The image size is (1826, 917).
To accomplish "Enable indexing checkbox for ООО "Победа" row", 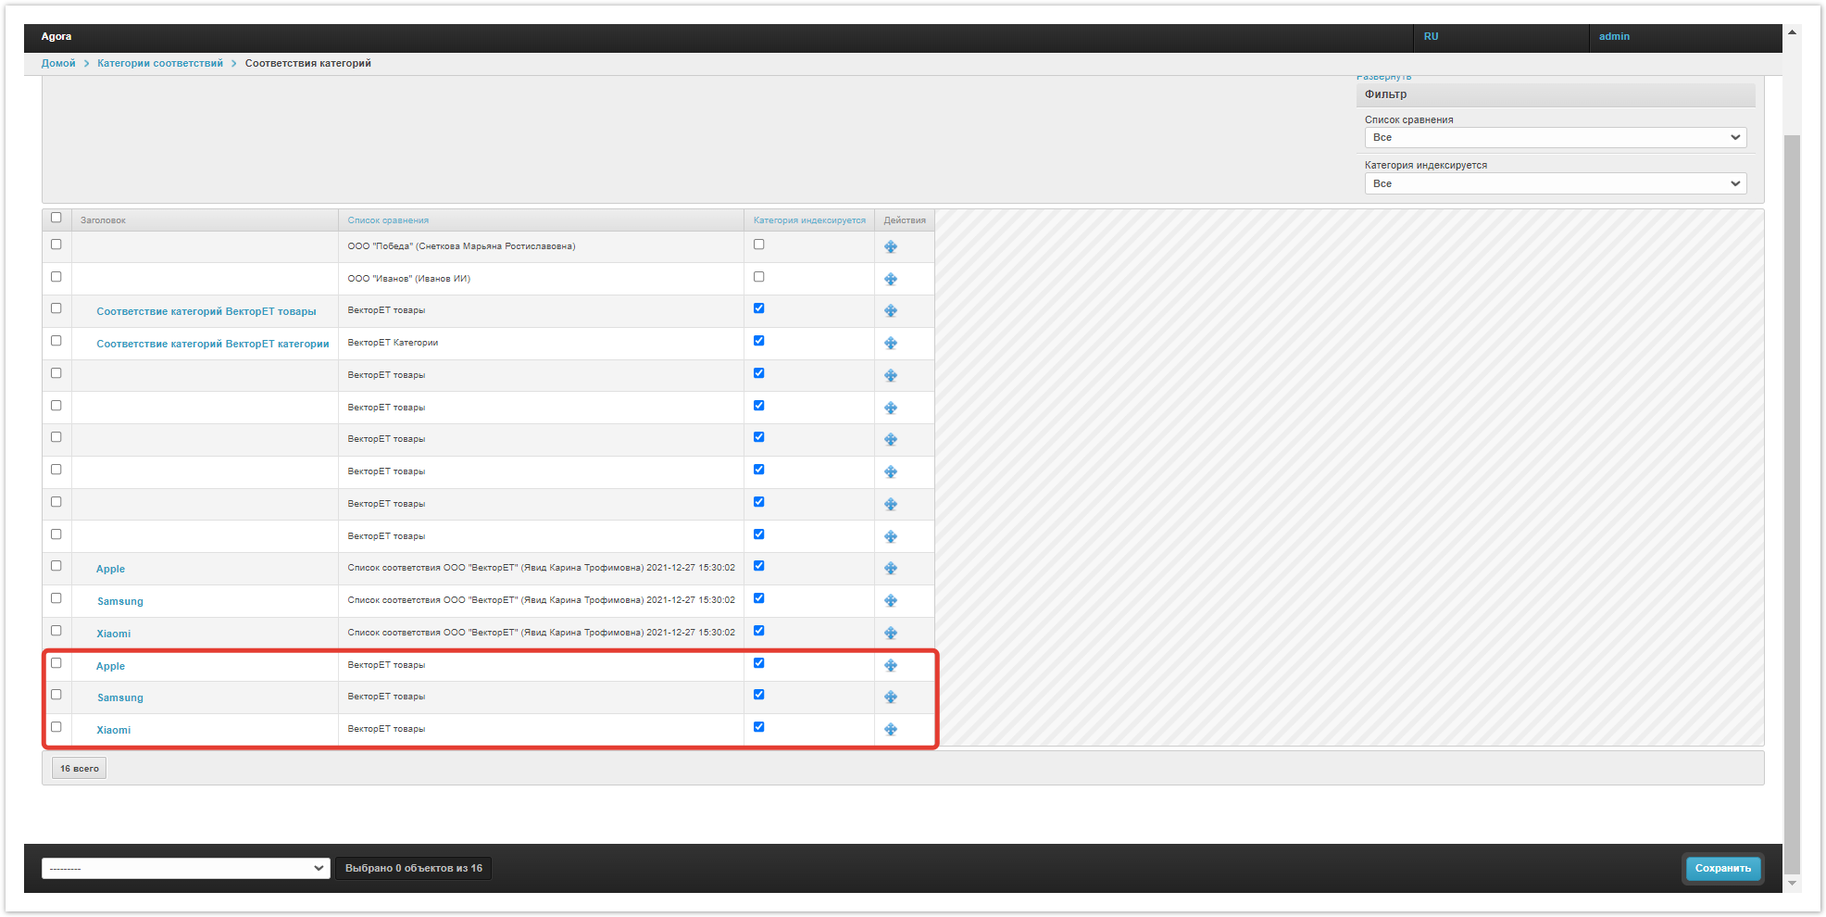I will pyautogui.click(x=758, y=245).
